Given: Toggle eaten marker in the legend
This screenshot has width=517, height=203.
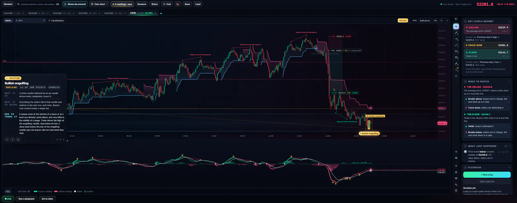Looking at the screenshot, I should [x=78, y=191].
